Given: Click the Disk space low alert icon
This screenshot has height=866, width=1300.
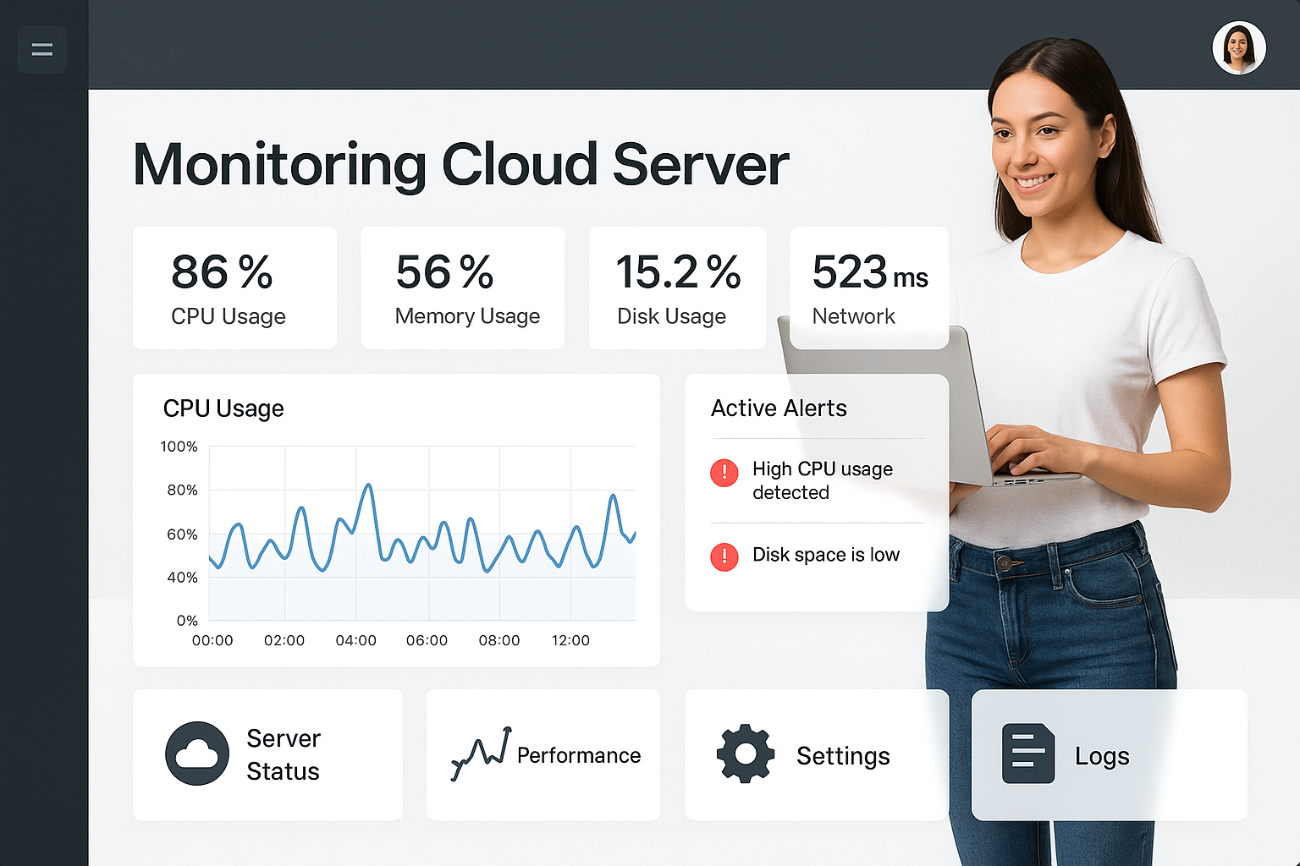Looking at the screenshot, I should (724, 556).
